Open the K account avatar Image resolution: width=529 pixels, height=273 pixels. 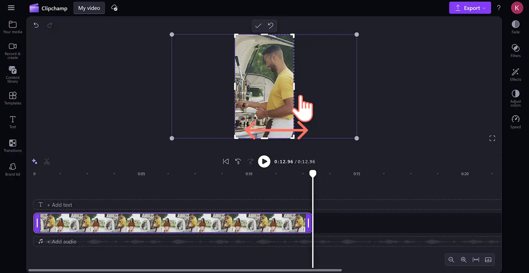[x=517, y=8]
